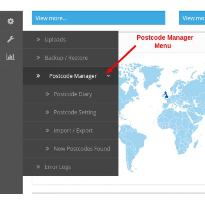Screen dimensions: 205x205
Task: Expand the Postcode Manager menu entry
Action: tap(71, 76)
